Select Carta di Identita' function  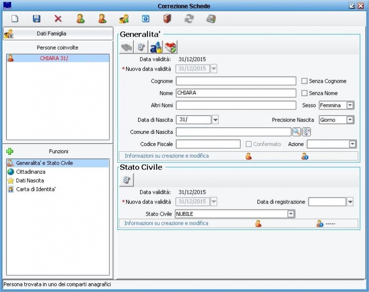tap(36, 189)
